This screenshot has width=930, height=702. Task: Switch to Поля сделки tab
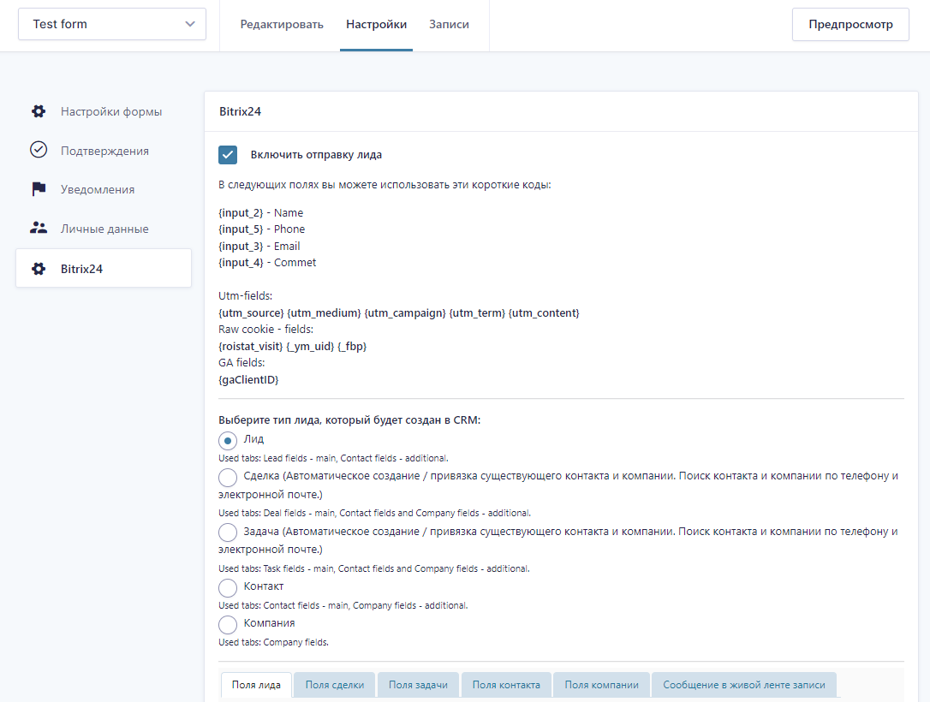click(335, 685)
